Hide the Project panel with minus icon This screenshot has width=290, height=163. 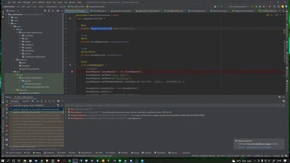pyautogui.click(x=62, y=11)
